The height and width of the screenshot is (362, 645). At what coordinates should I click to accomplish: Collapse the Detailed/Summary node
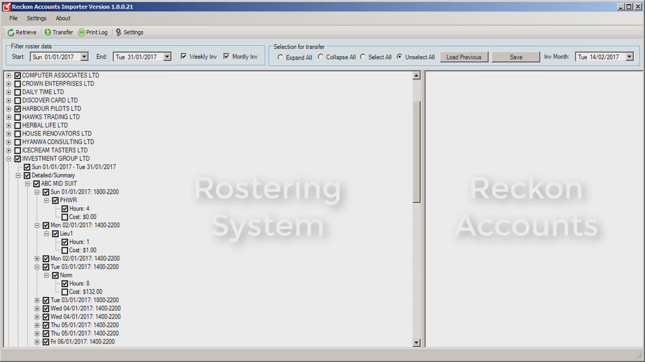pos(18,175)
